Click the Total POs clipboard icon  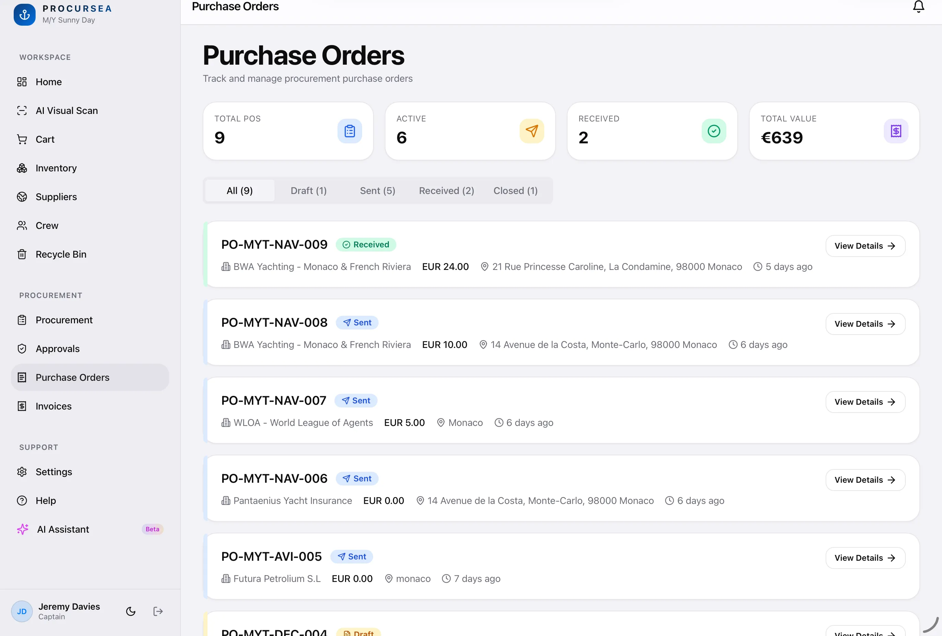click(x=349, y=131)
